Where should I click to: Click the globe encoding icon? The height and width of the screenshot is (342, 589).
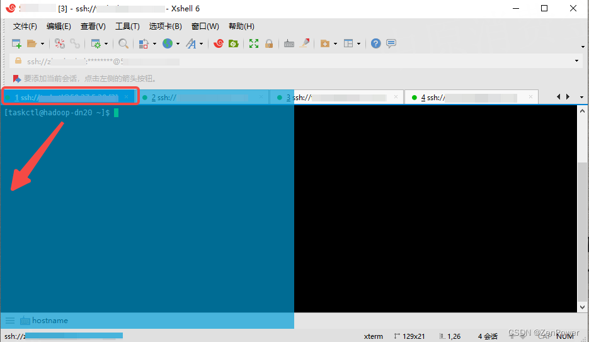168,43
